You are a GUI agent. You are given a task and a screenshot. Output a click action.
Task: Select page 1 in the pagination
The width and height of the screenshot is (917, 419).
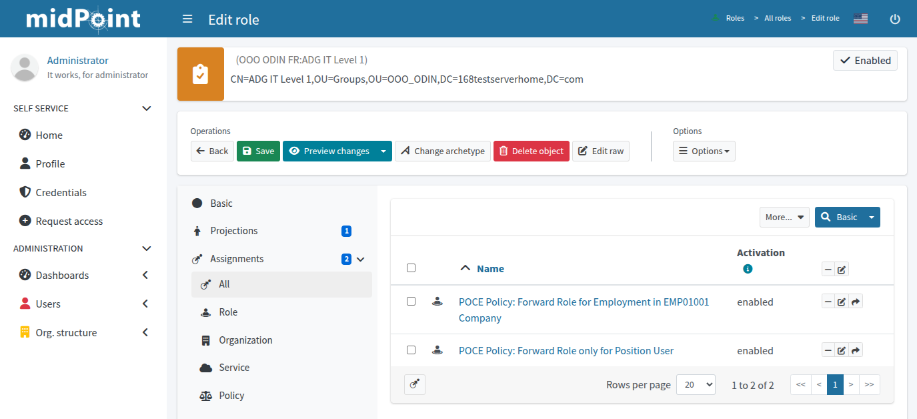[835, 384]
